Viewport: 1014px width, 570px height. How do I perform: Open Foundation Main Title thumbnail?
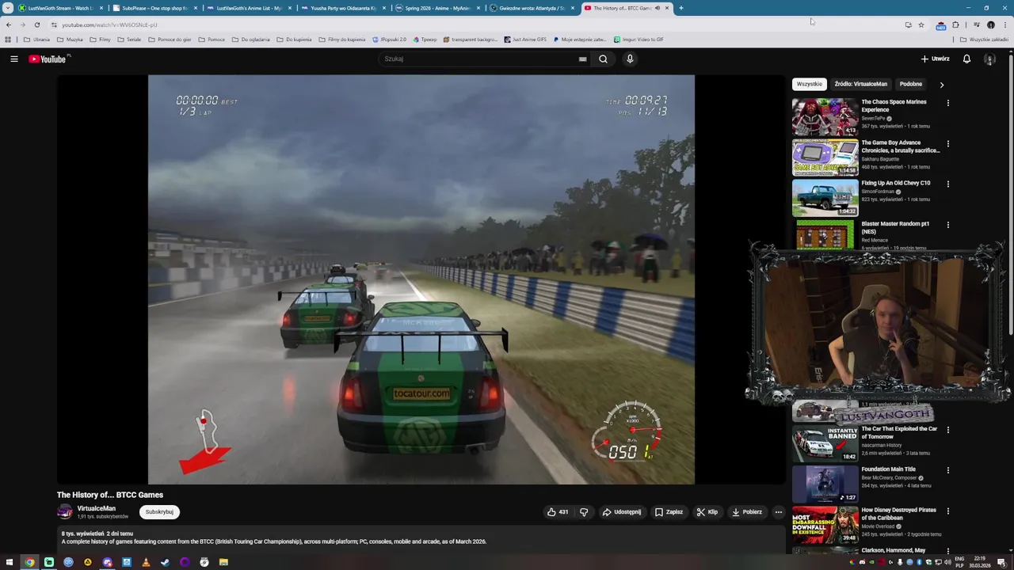click(x=825, y=484)
